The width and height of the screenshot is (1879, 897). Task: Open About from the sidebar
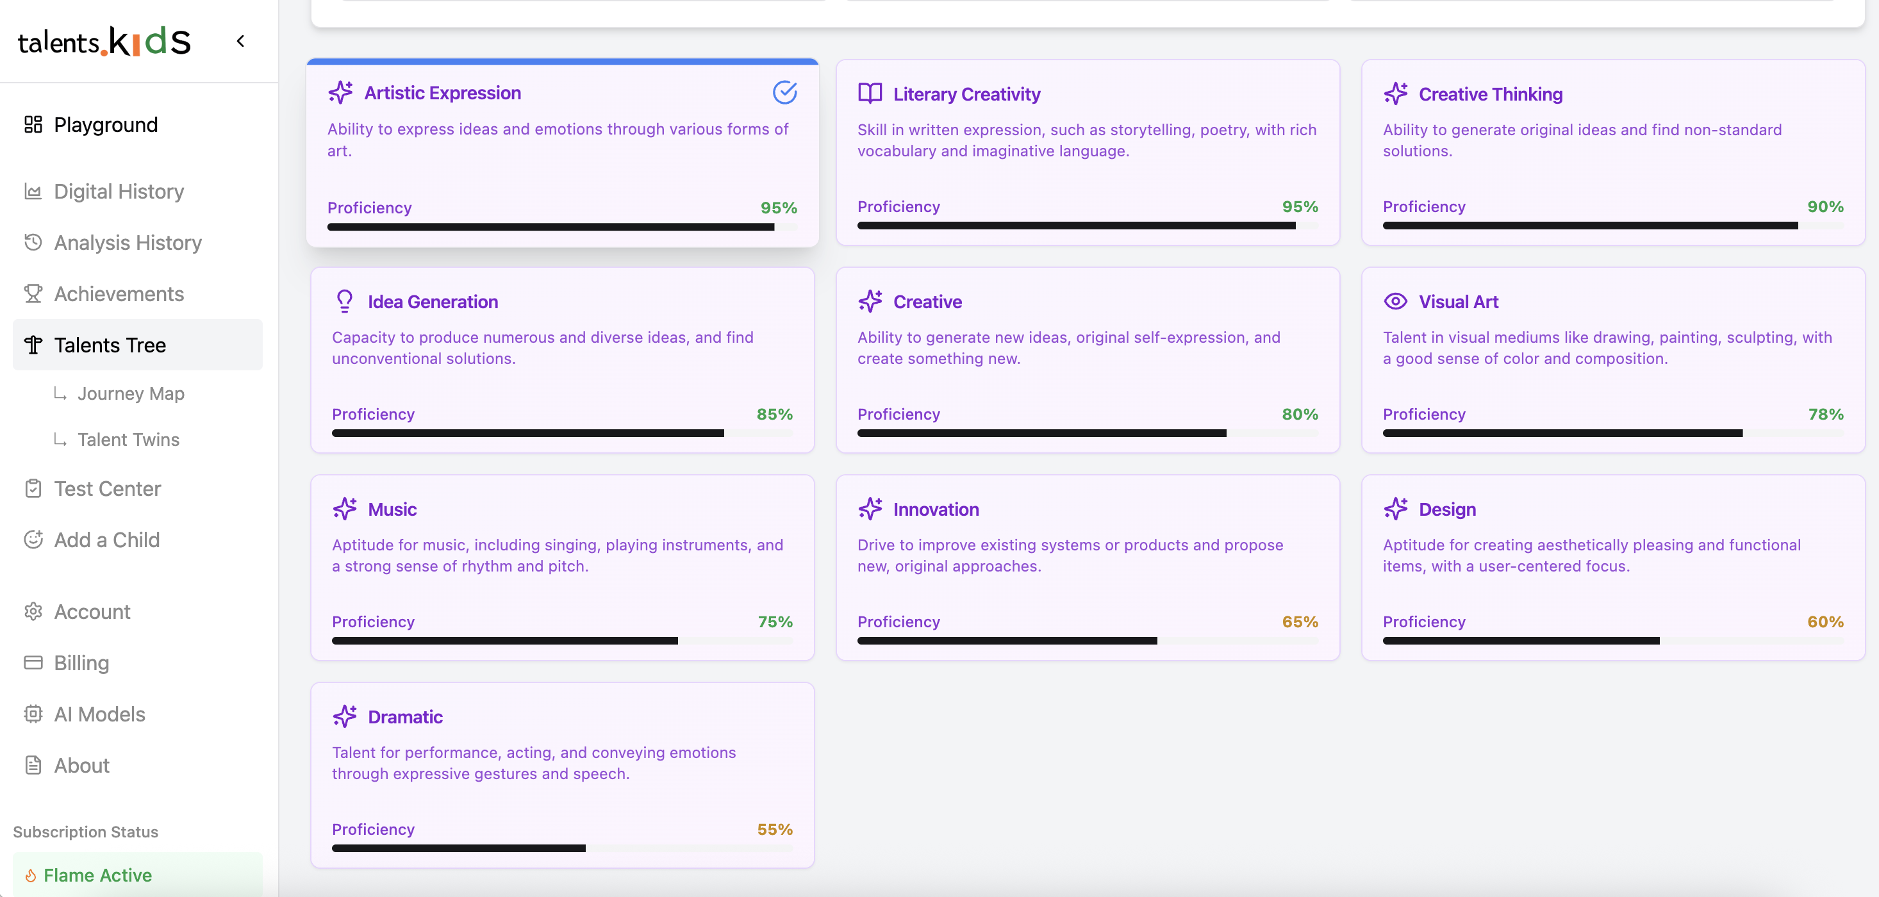(137, 765)
